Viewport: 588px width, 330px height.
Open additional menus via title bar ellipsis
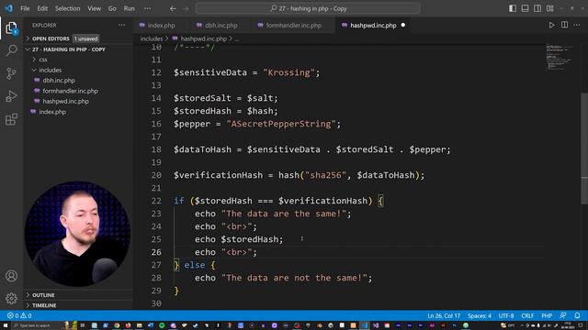148,8
